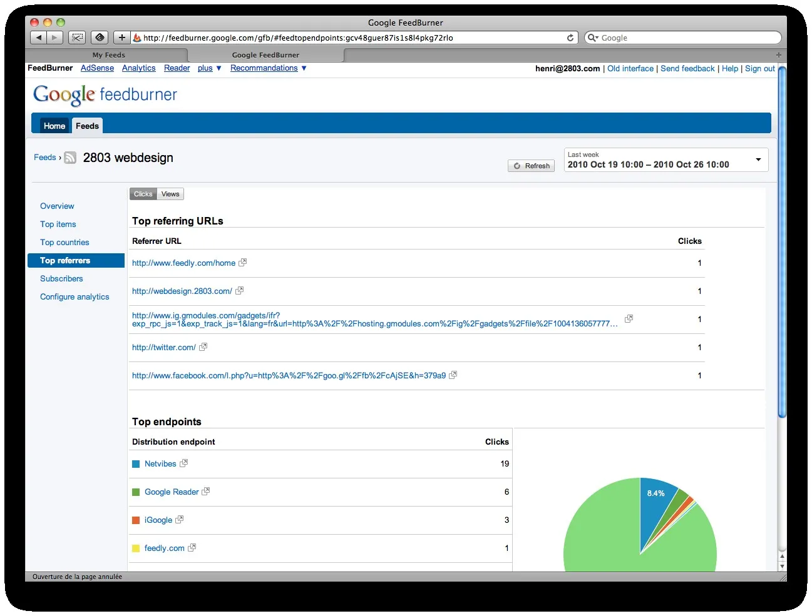
Task: Switch to My Feeds browser tab
Action: coord(109,55)
